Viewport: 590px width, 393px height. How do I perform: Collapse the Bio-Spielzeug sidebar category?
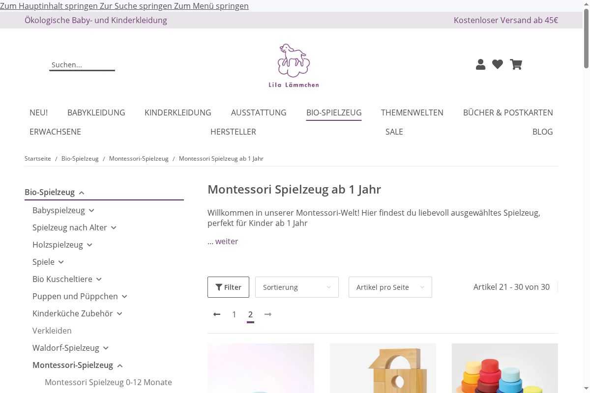point(82,193)
